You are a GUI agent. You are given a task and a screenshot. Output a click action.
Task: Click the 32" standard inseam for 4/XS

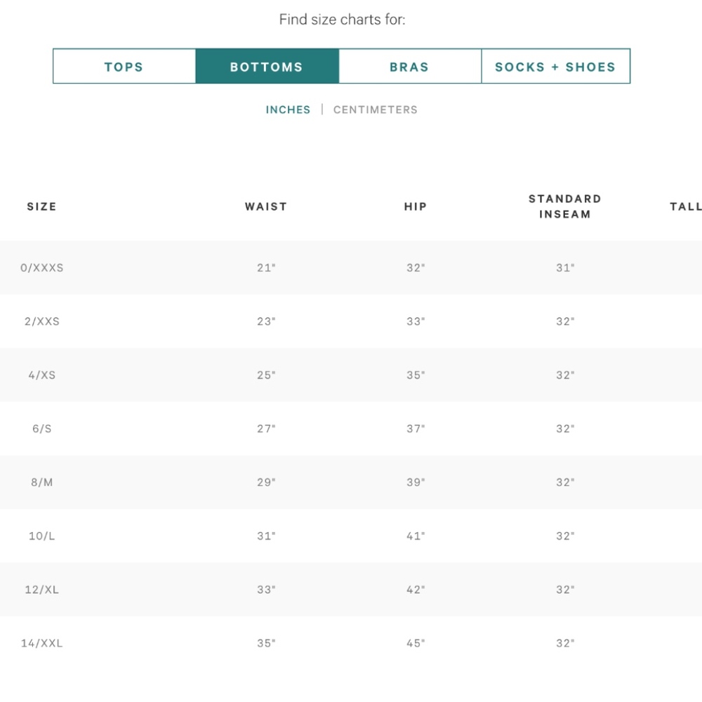565,375
